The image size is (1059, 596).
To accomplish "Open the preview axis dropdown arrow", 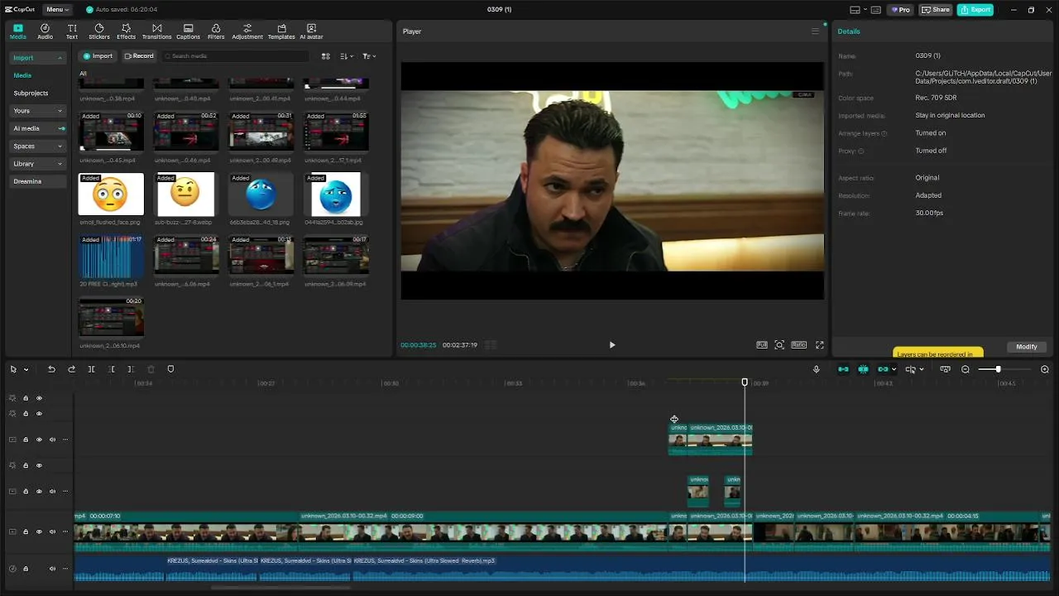I will tap(921, 369).
